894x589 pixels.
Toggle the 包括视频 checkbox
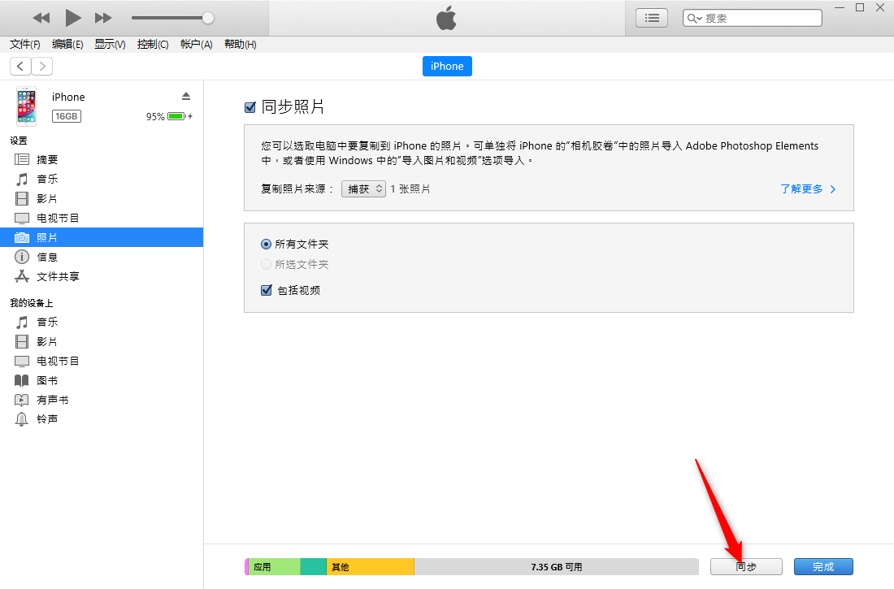(x=267, y=290)
